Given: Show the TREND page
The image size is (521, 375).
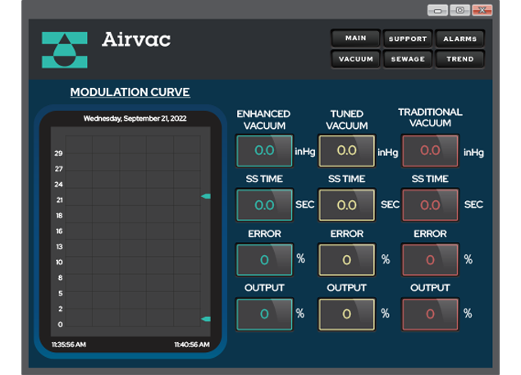Looking at the screenshot, I should (459, 59).
